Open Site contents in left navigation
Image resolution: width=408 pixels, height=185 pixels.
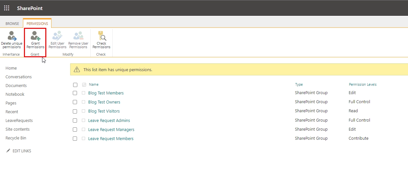pos(17,129)
